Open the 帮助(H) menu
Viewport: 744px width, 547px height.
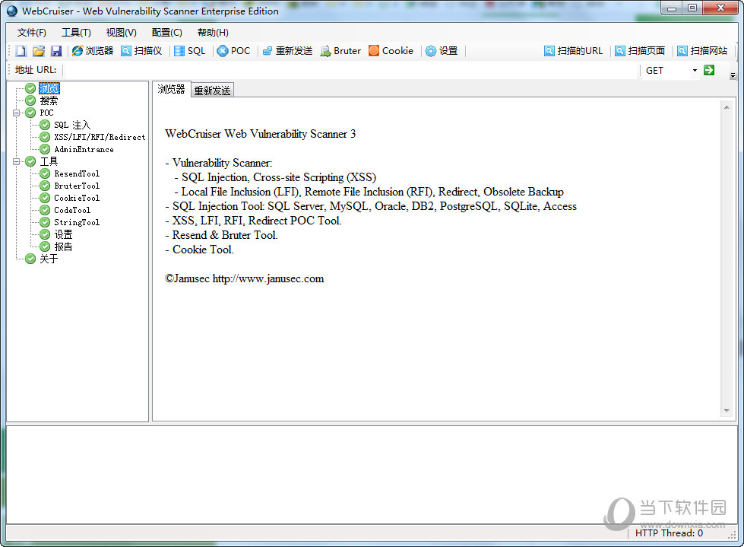(213, 32)
